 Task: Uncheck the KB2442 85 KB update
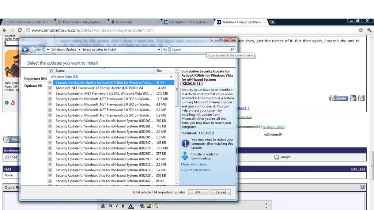tap(50, 181)
